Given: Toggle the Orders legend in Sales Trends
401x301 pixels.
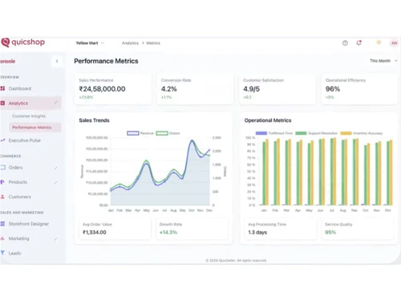Looking at the screenshot, I should pos(168,133).
